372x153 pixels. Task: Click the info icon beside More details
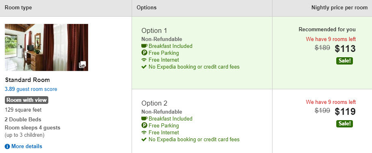pos(7,147)
